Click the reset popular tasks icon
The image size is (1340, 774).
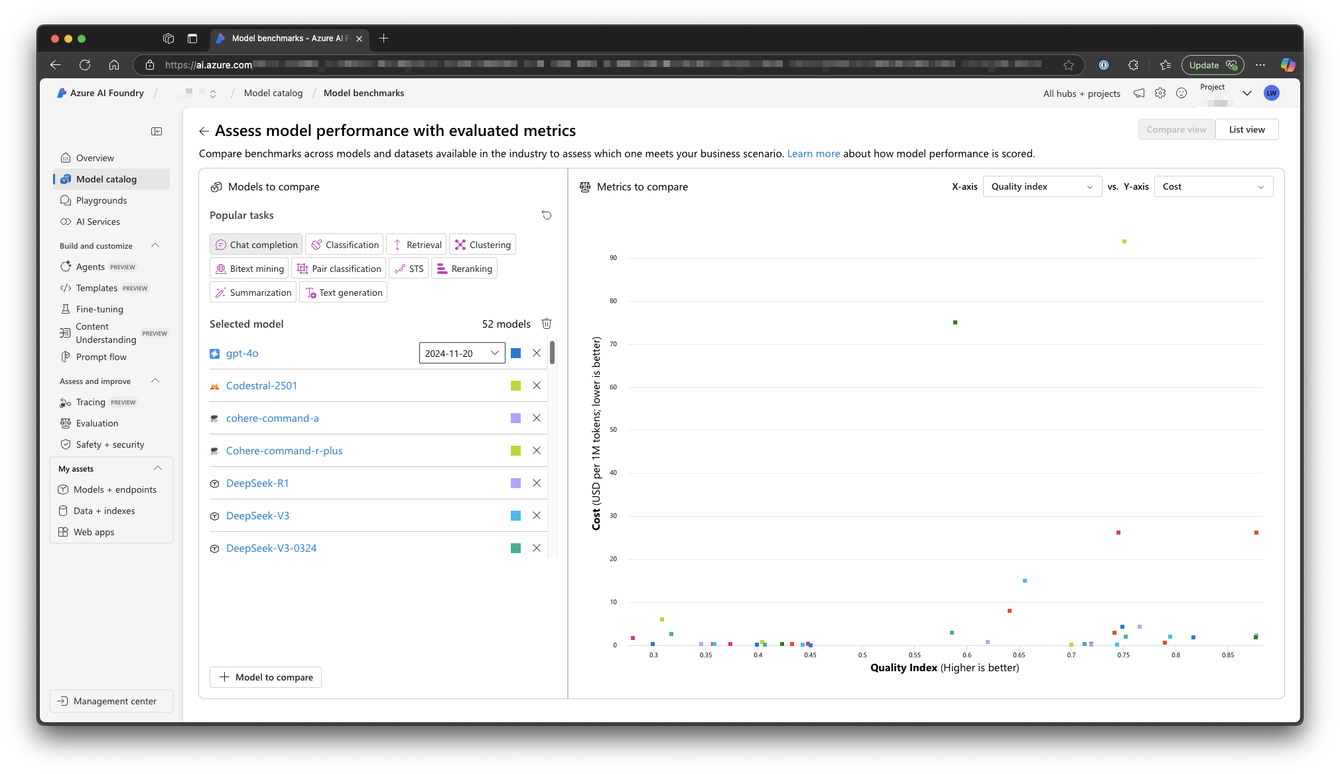click(x=547, y=215)
